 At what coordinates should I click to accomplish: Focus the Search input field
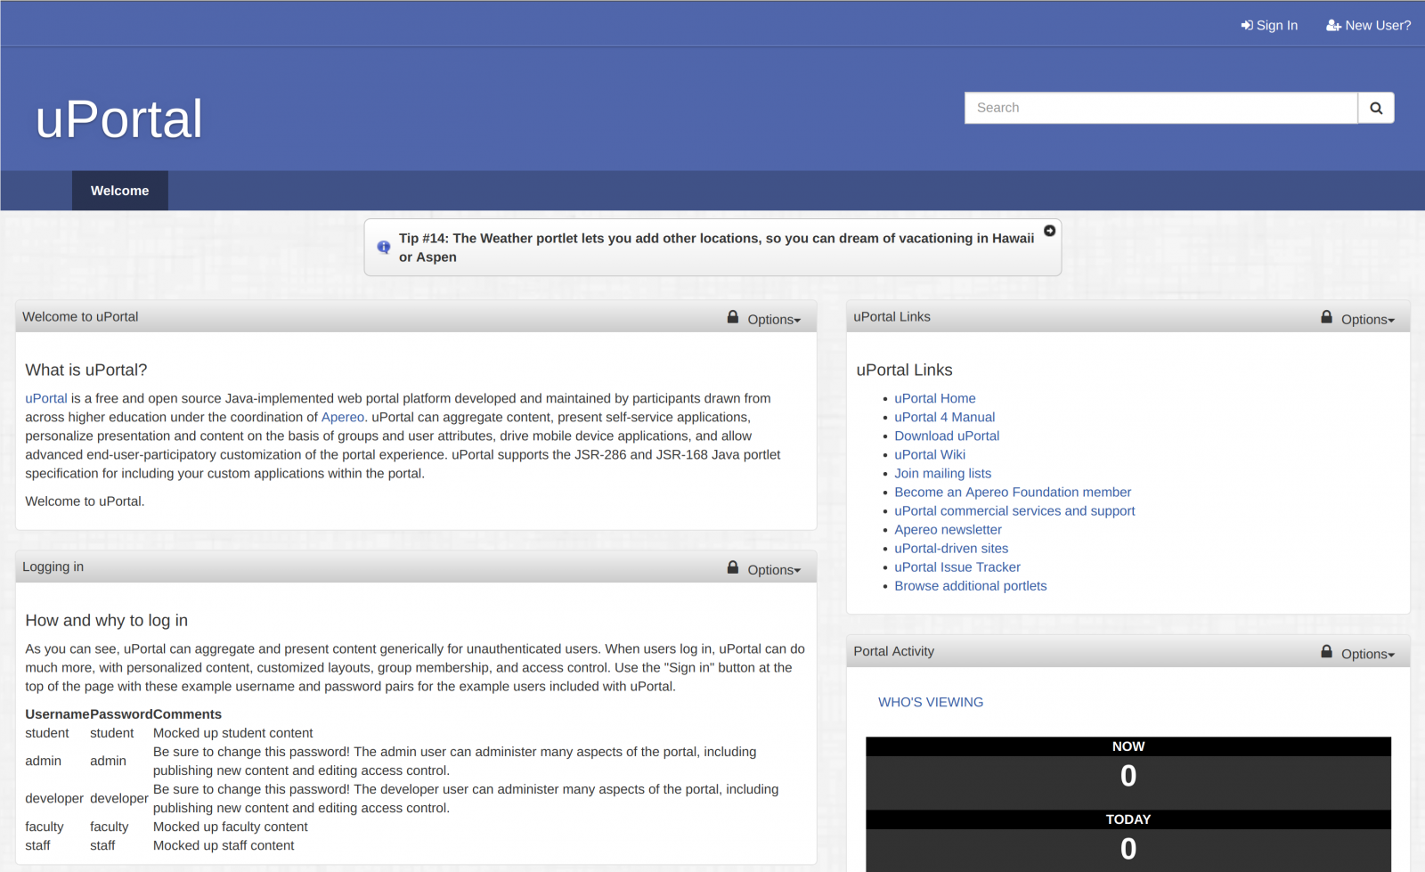(1161, 108)
